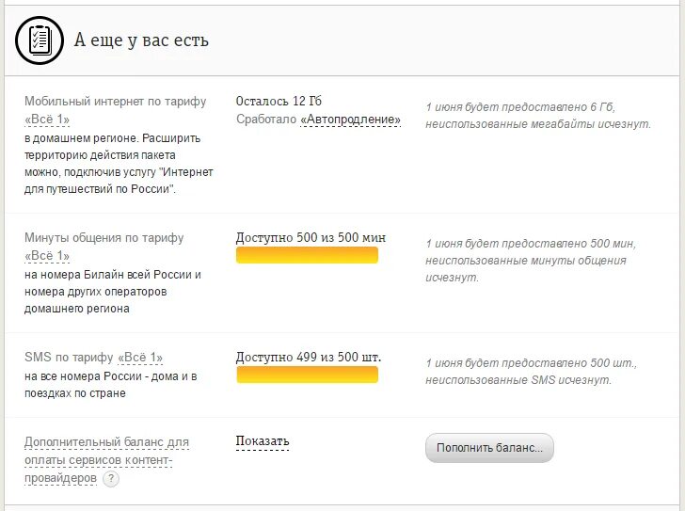Image resolution: width=685 pixels, height=511 pixels.
Task: Open «Всё 1» link in the mobile internet row
Action: point(47,120)
